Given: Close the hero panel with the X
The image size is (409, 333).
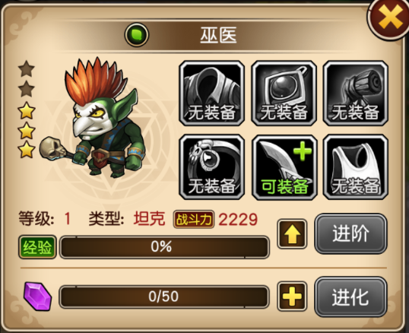Looking at the screenshot, I should coord(390,17).
